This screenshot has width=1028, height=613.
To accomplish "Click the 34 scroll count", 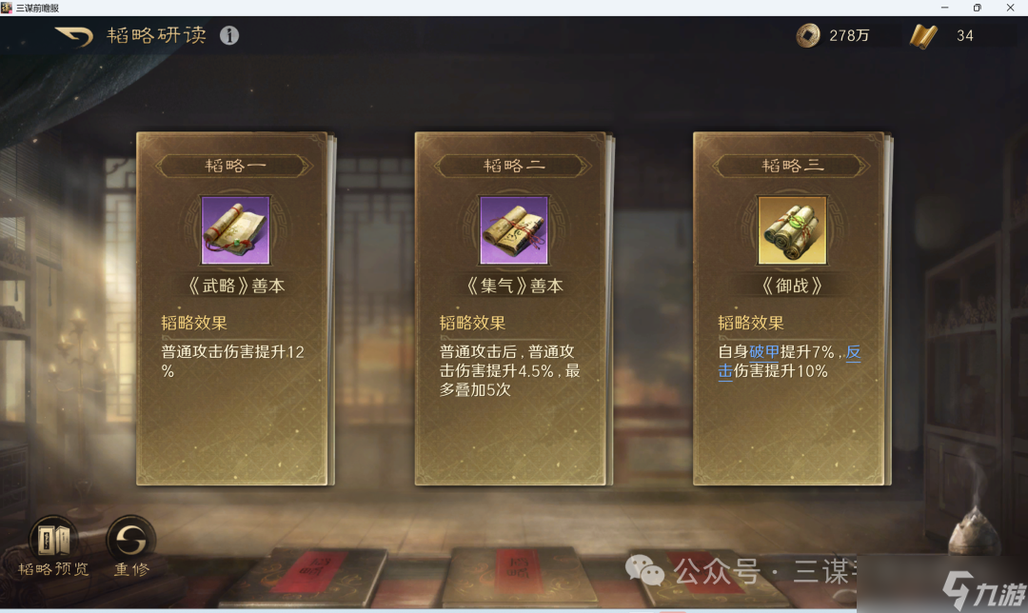I will tap(964, 36).
